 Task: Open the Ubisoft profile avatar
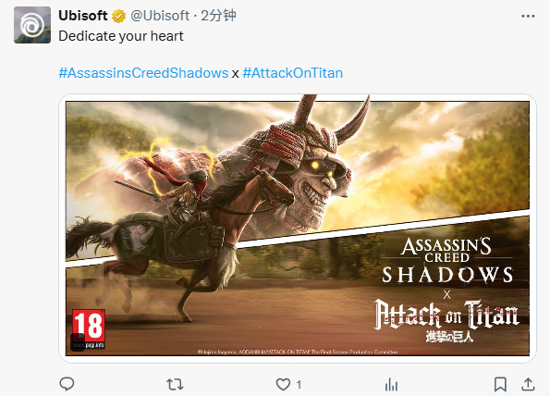pyautogui.click(x=32, y=25)
